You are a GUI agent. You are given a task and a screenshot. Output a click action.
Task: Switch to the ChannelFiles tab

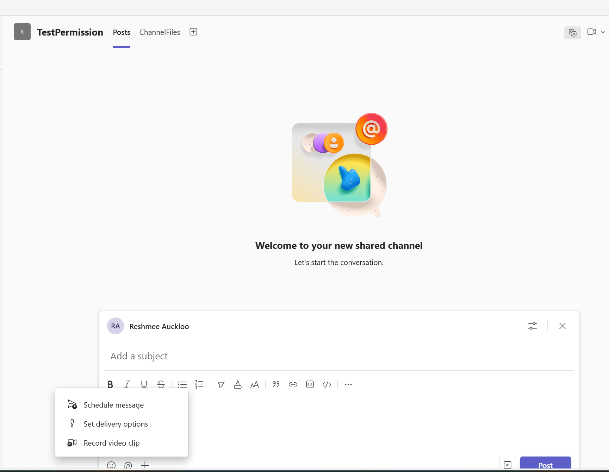160,32
